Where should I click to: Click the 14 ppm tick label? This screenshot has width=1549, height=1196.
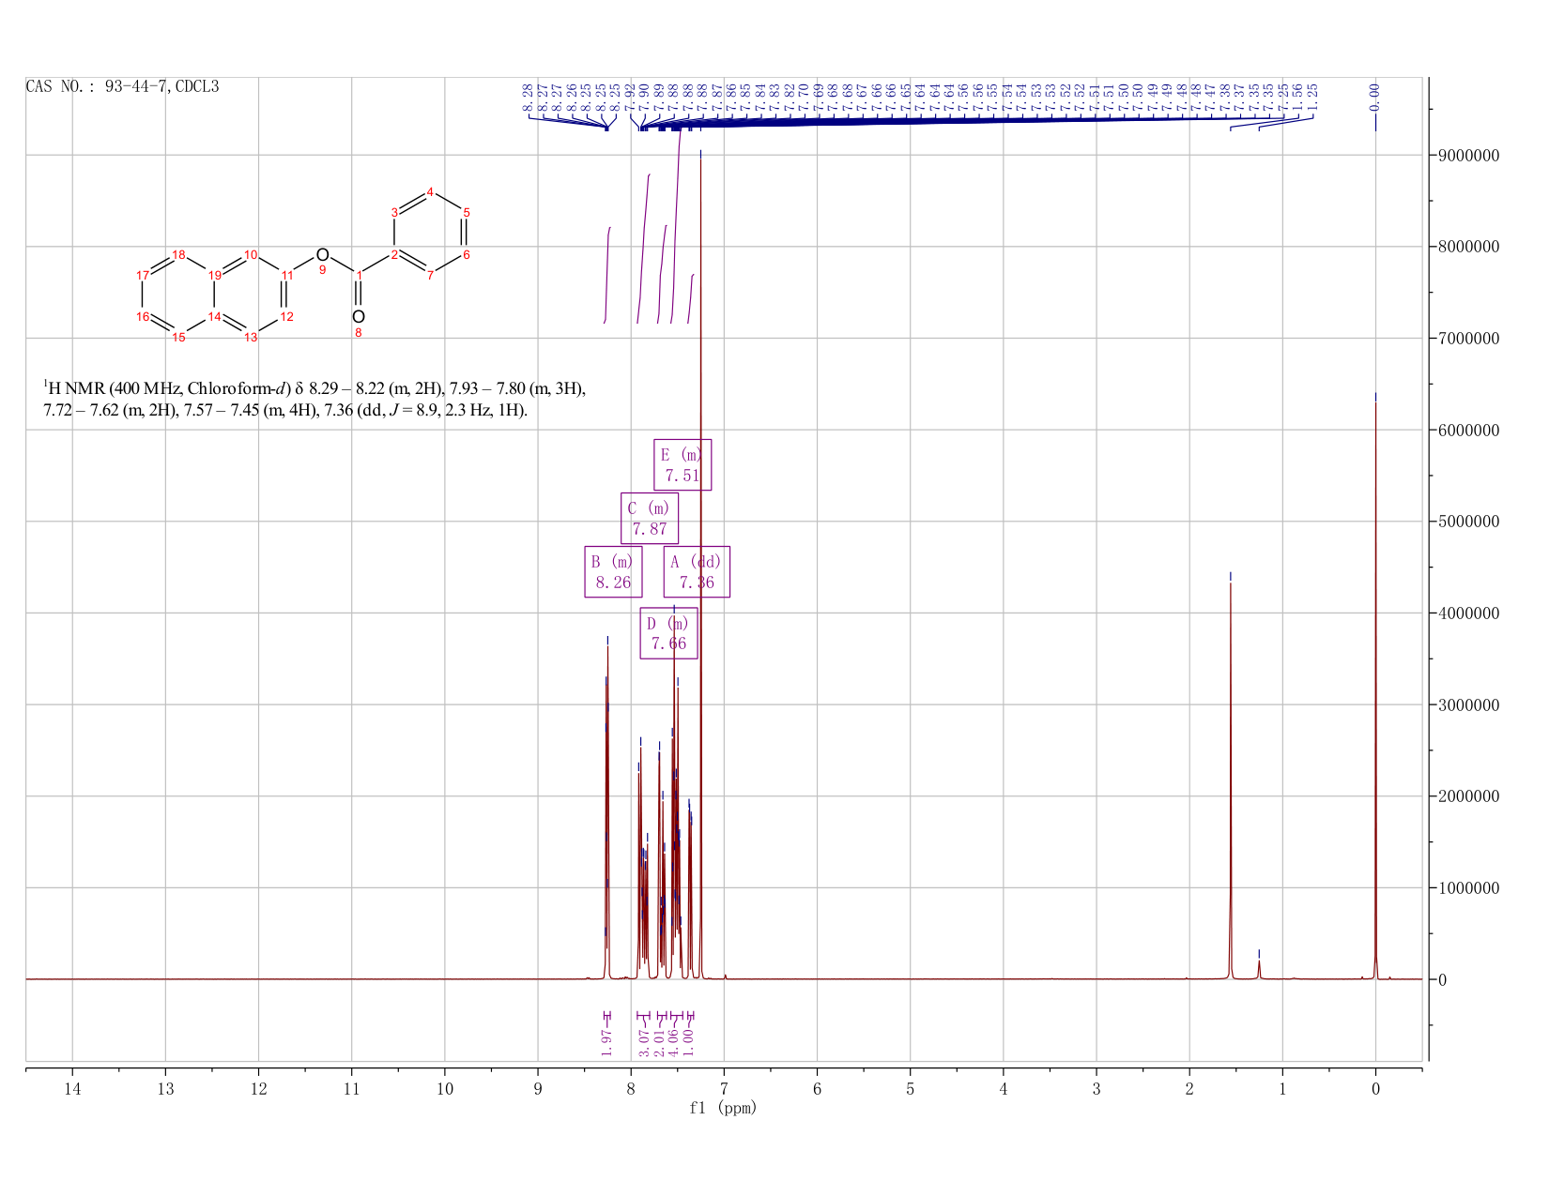point(72,1089)
